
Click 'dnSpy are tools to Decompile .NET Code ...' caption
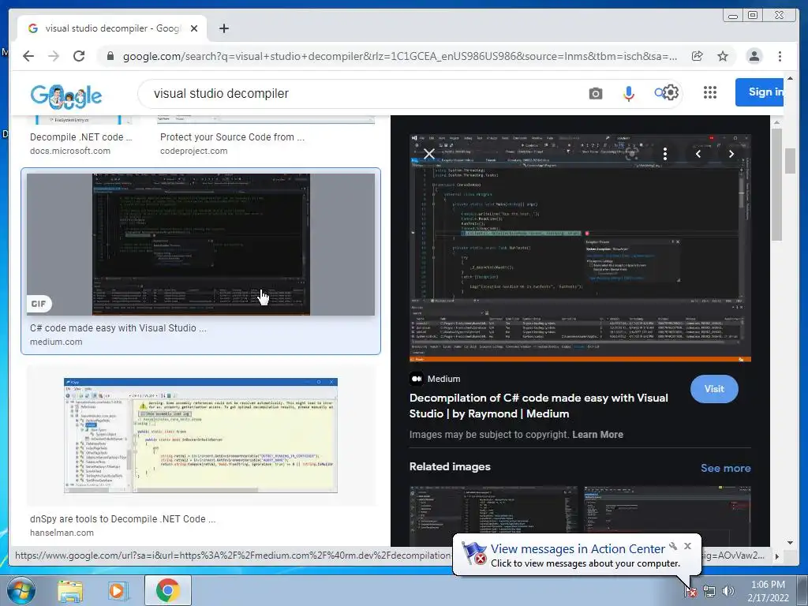click(122, 519)
